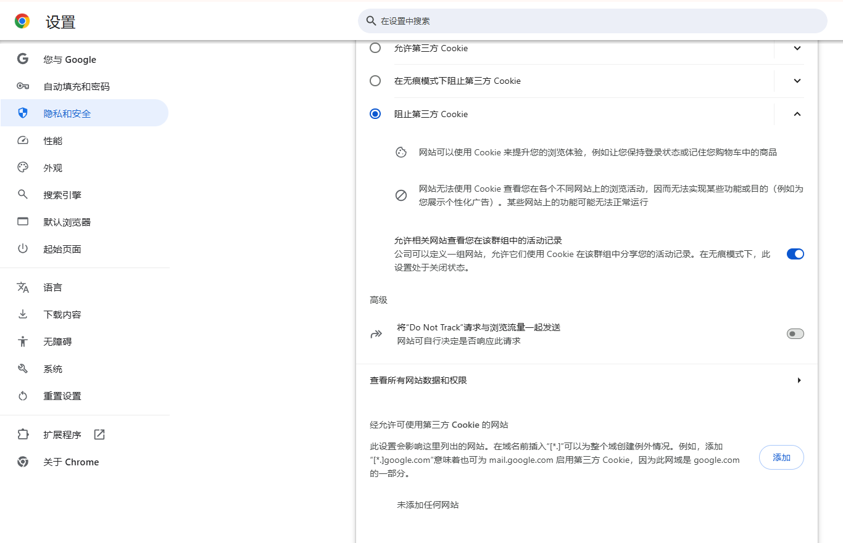843x543 pixels.
Task: Click the palette icon for 外观
Action: (x=23, y=168)
